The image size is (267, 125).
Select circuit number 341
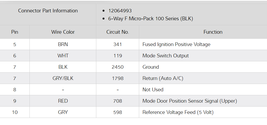click(x=118, y=44)
